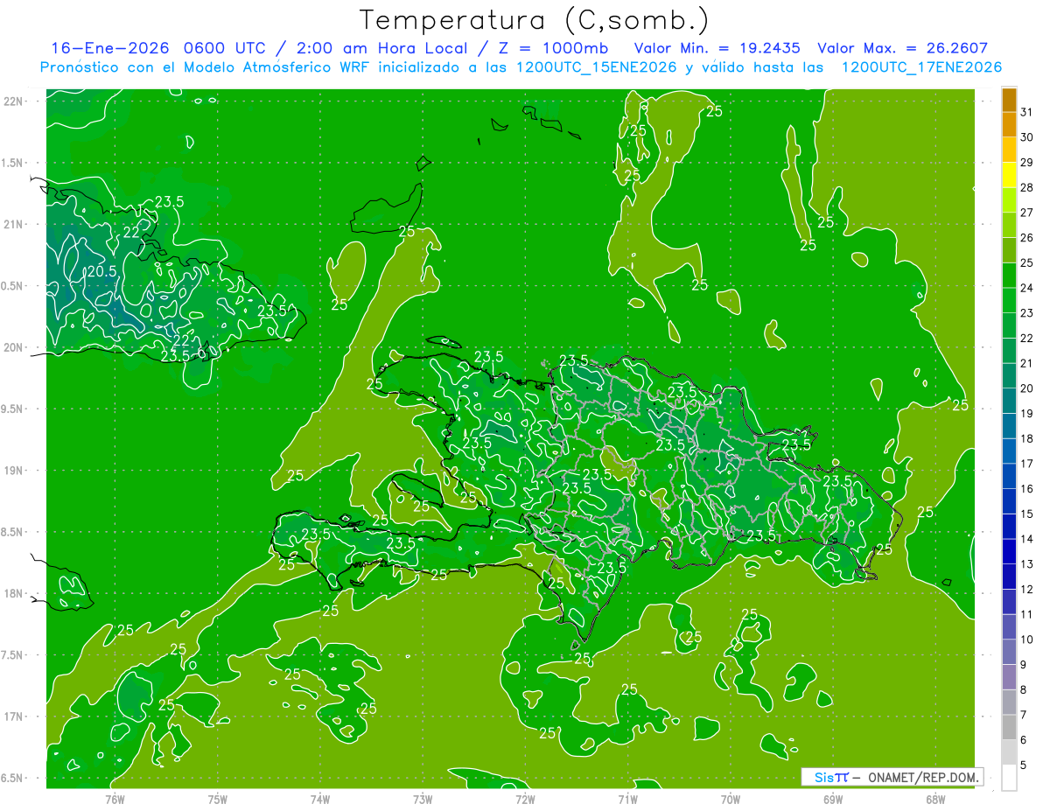Click the "68W" longitude axis label
The width and height of the screenshot is (1050, 811).
pyautogui.click(x=935, y=799)
